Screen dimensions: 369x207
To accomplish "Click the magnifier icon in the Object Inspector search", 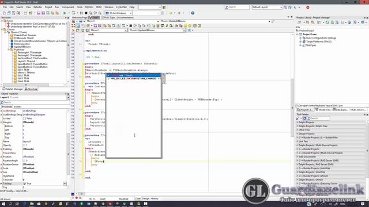I will pos(2,102).
